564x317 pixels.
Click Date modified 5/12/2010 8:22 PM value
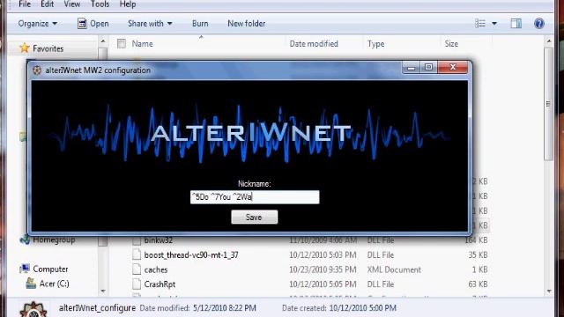tap(225, 308)
